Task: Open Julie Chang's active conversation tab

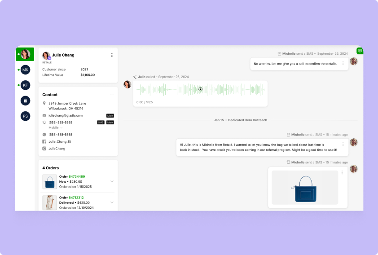Action: tap(25, 54)
